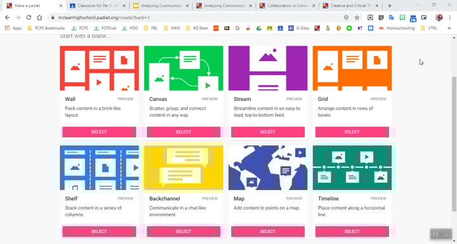This screenshot has width=457, height=244.
Task: Close the Make a padlet tab
Action: point(61,6)
